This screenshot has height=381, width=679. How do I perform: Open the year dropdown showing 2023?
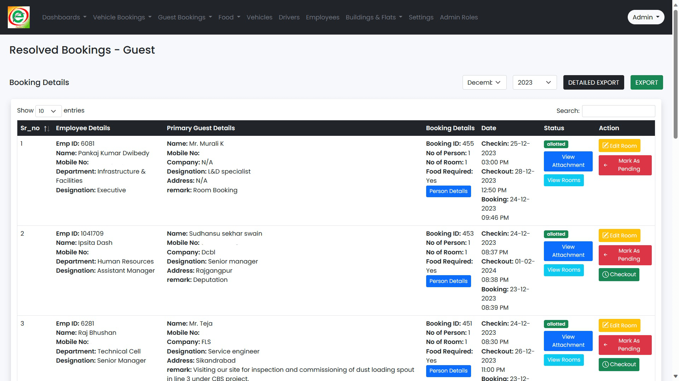coord(534,83)
